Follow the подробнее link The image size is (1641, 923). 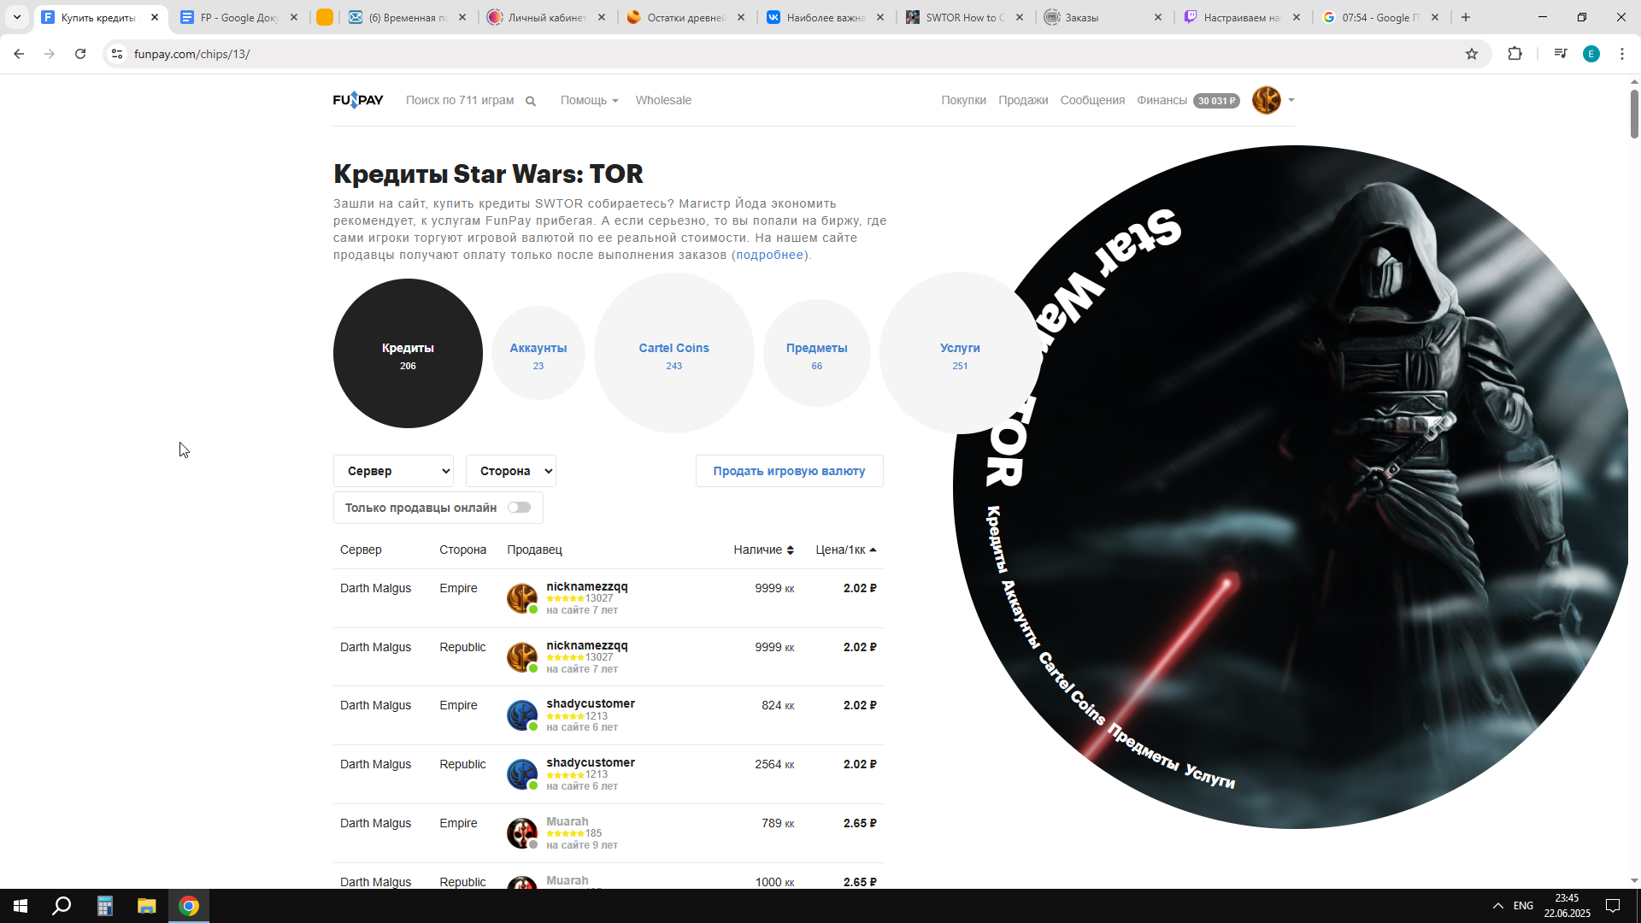769,255
